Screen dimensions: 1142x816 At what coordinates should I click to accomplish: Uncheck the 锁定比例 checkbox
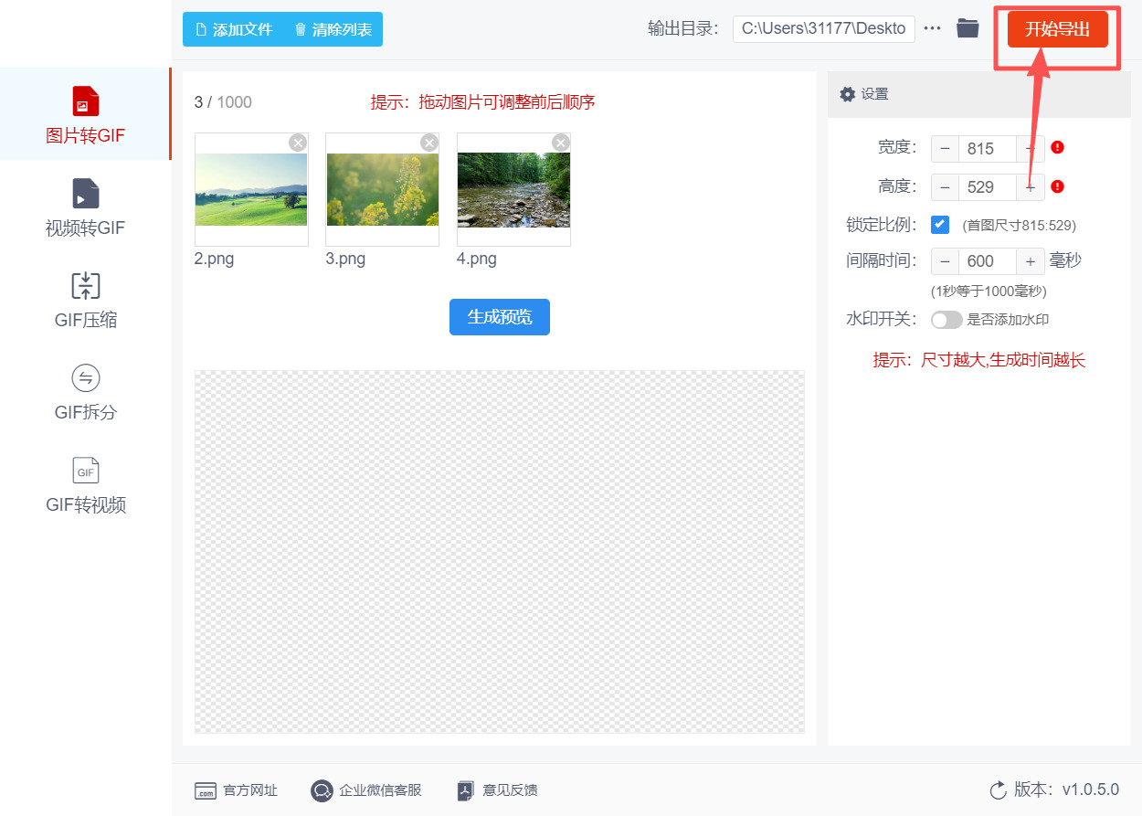(x=940, y=224)
